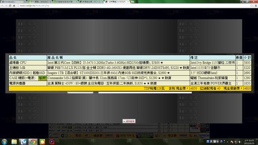Open File Explorer from the taskbar
The width and height of the screenshot is (258, 145).
[x=14, y=142]
